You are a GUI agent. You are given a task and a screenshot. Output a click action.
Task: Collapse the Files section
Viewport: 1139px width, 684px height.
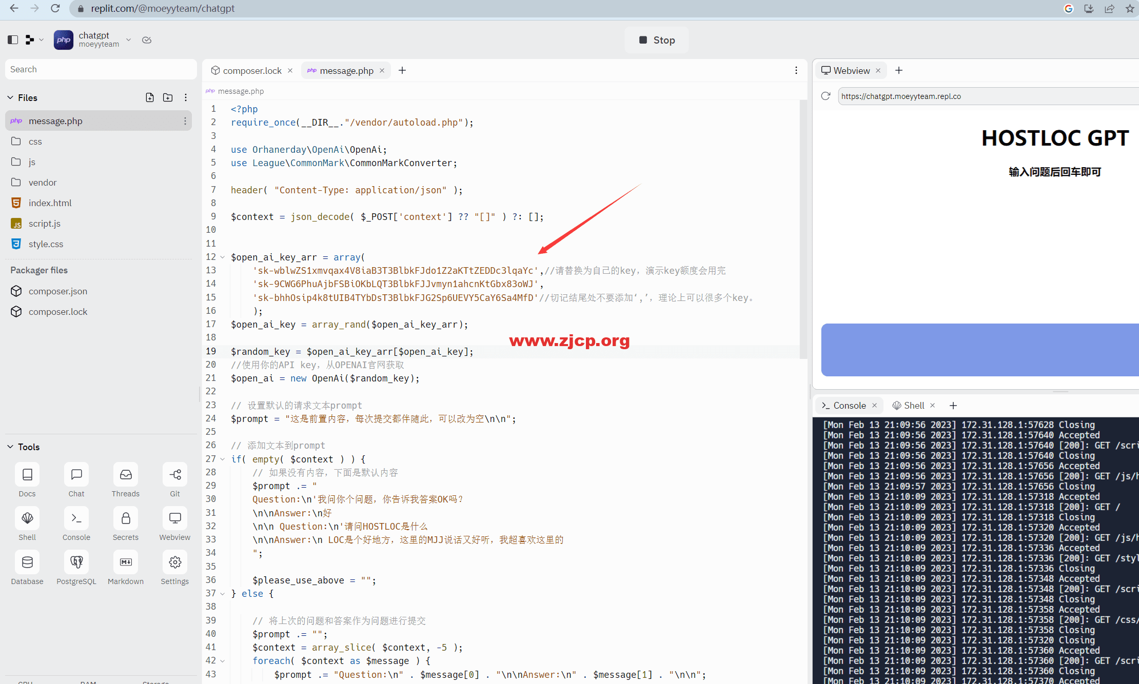coord(10,97)
